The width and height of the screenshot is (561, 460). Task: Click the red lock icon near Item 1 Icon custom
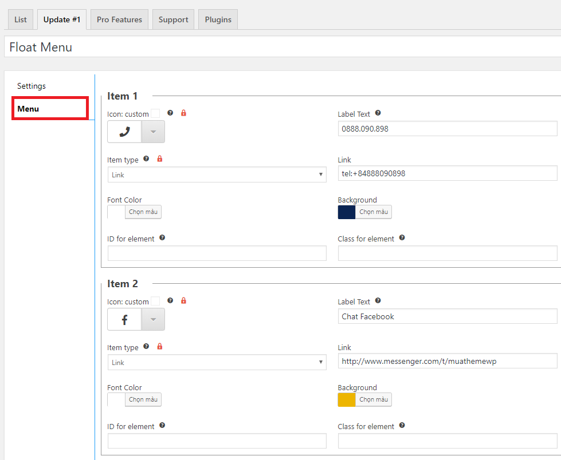183,113
